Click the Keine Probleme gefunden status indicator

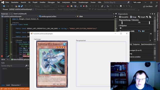20,59
